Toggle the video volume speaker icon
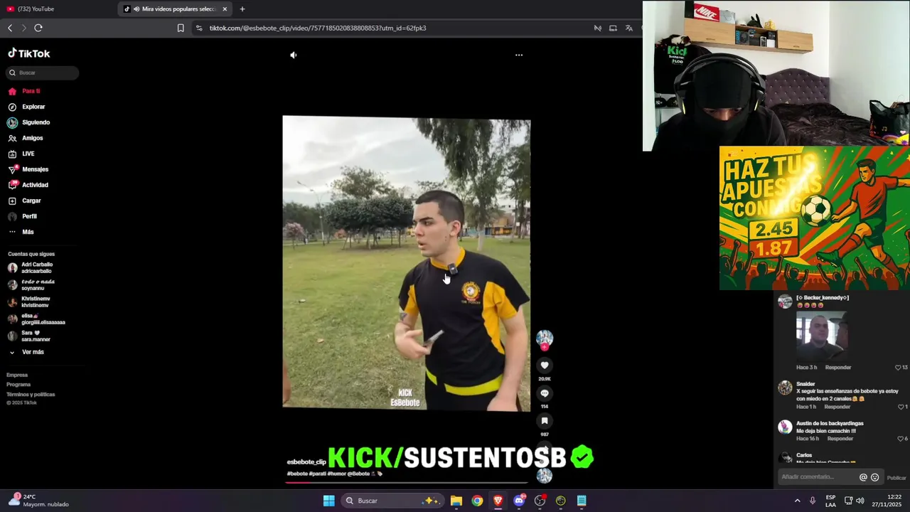The image size is (910, 512). 294,55
